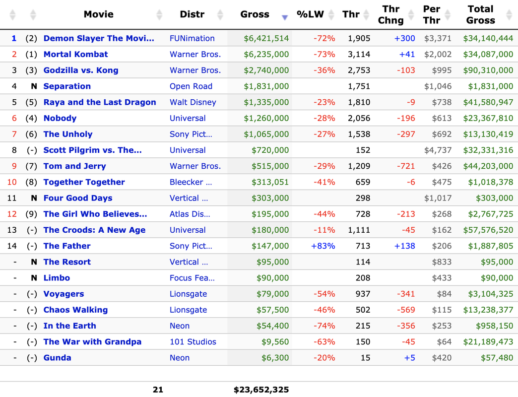
Task: Open Universal link in Nobody row
Action: 188,118
